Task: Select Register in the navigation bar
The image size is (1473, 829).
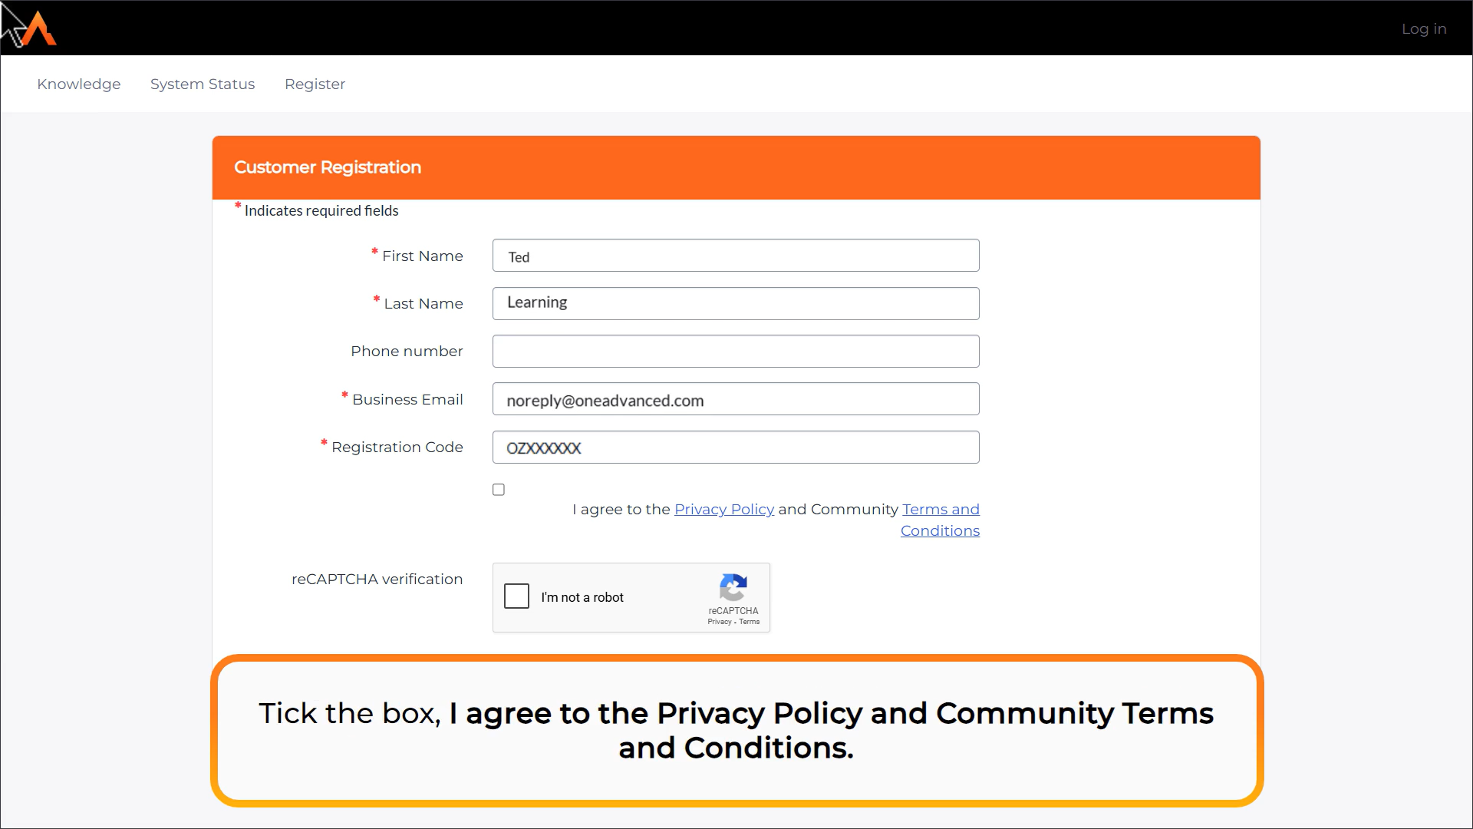Action: [x=315, y=84]
